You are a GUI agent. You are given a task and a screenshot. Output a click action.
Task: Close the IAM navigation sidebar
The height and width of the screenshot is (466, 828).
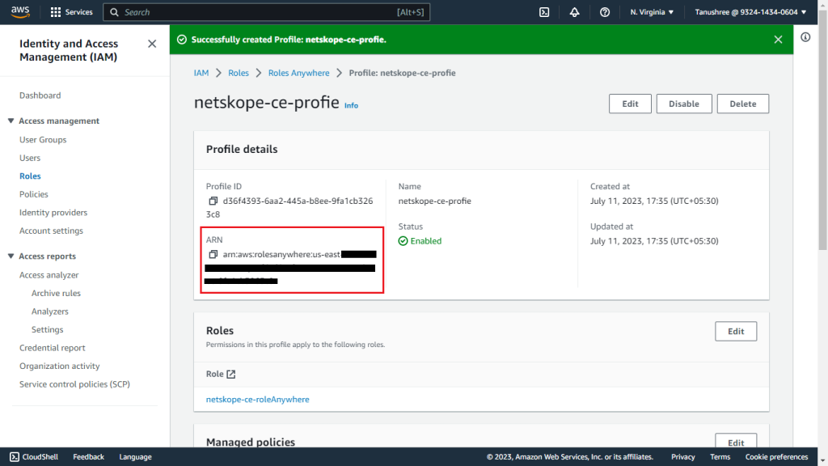[152, 44]
